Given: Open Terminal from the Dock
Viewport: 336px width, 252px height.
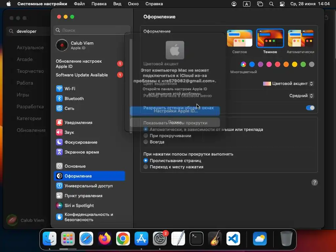Looking at the screenshot, I should [x=197, y=239].
